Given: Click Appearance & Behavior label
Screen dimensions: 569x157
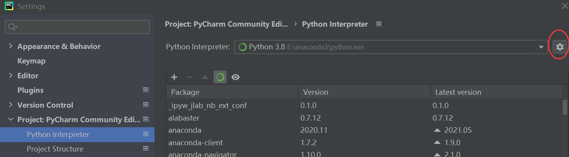Looking at the screenshot, I should point(59,46).
